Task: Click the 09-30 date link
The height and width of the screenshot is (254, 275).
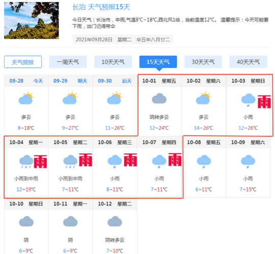Action: 105,81
